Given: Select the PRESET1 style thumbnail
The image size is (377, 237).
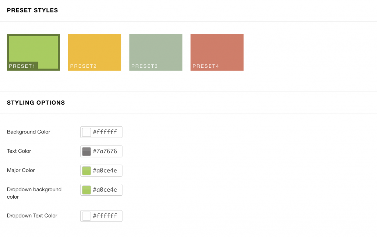Looking at the screenshot, I should pyautogui.click(x=33, y=52).
